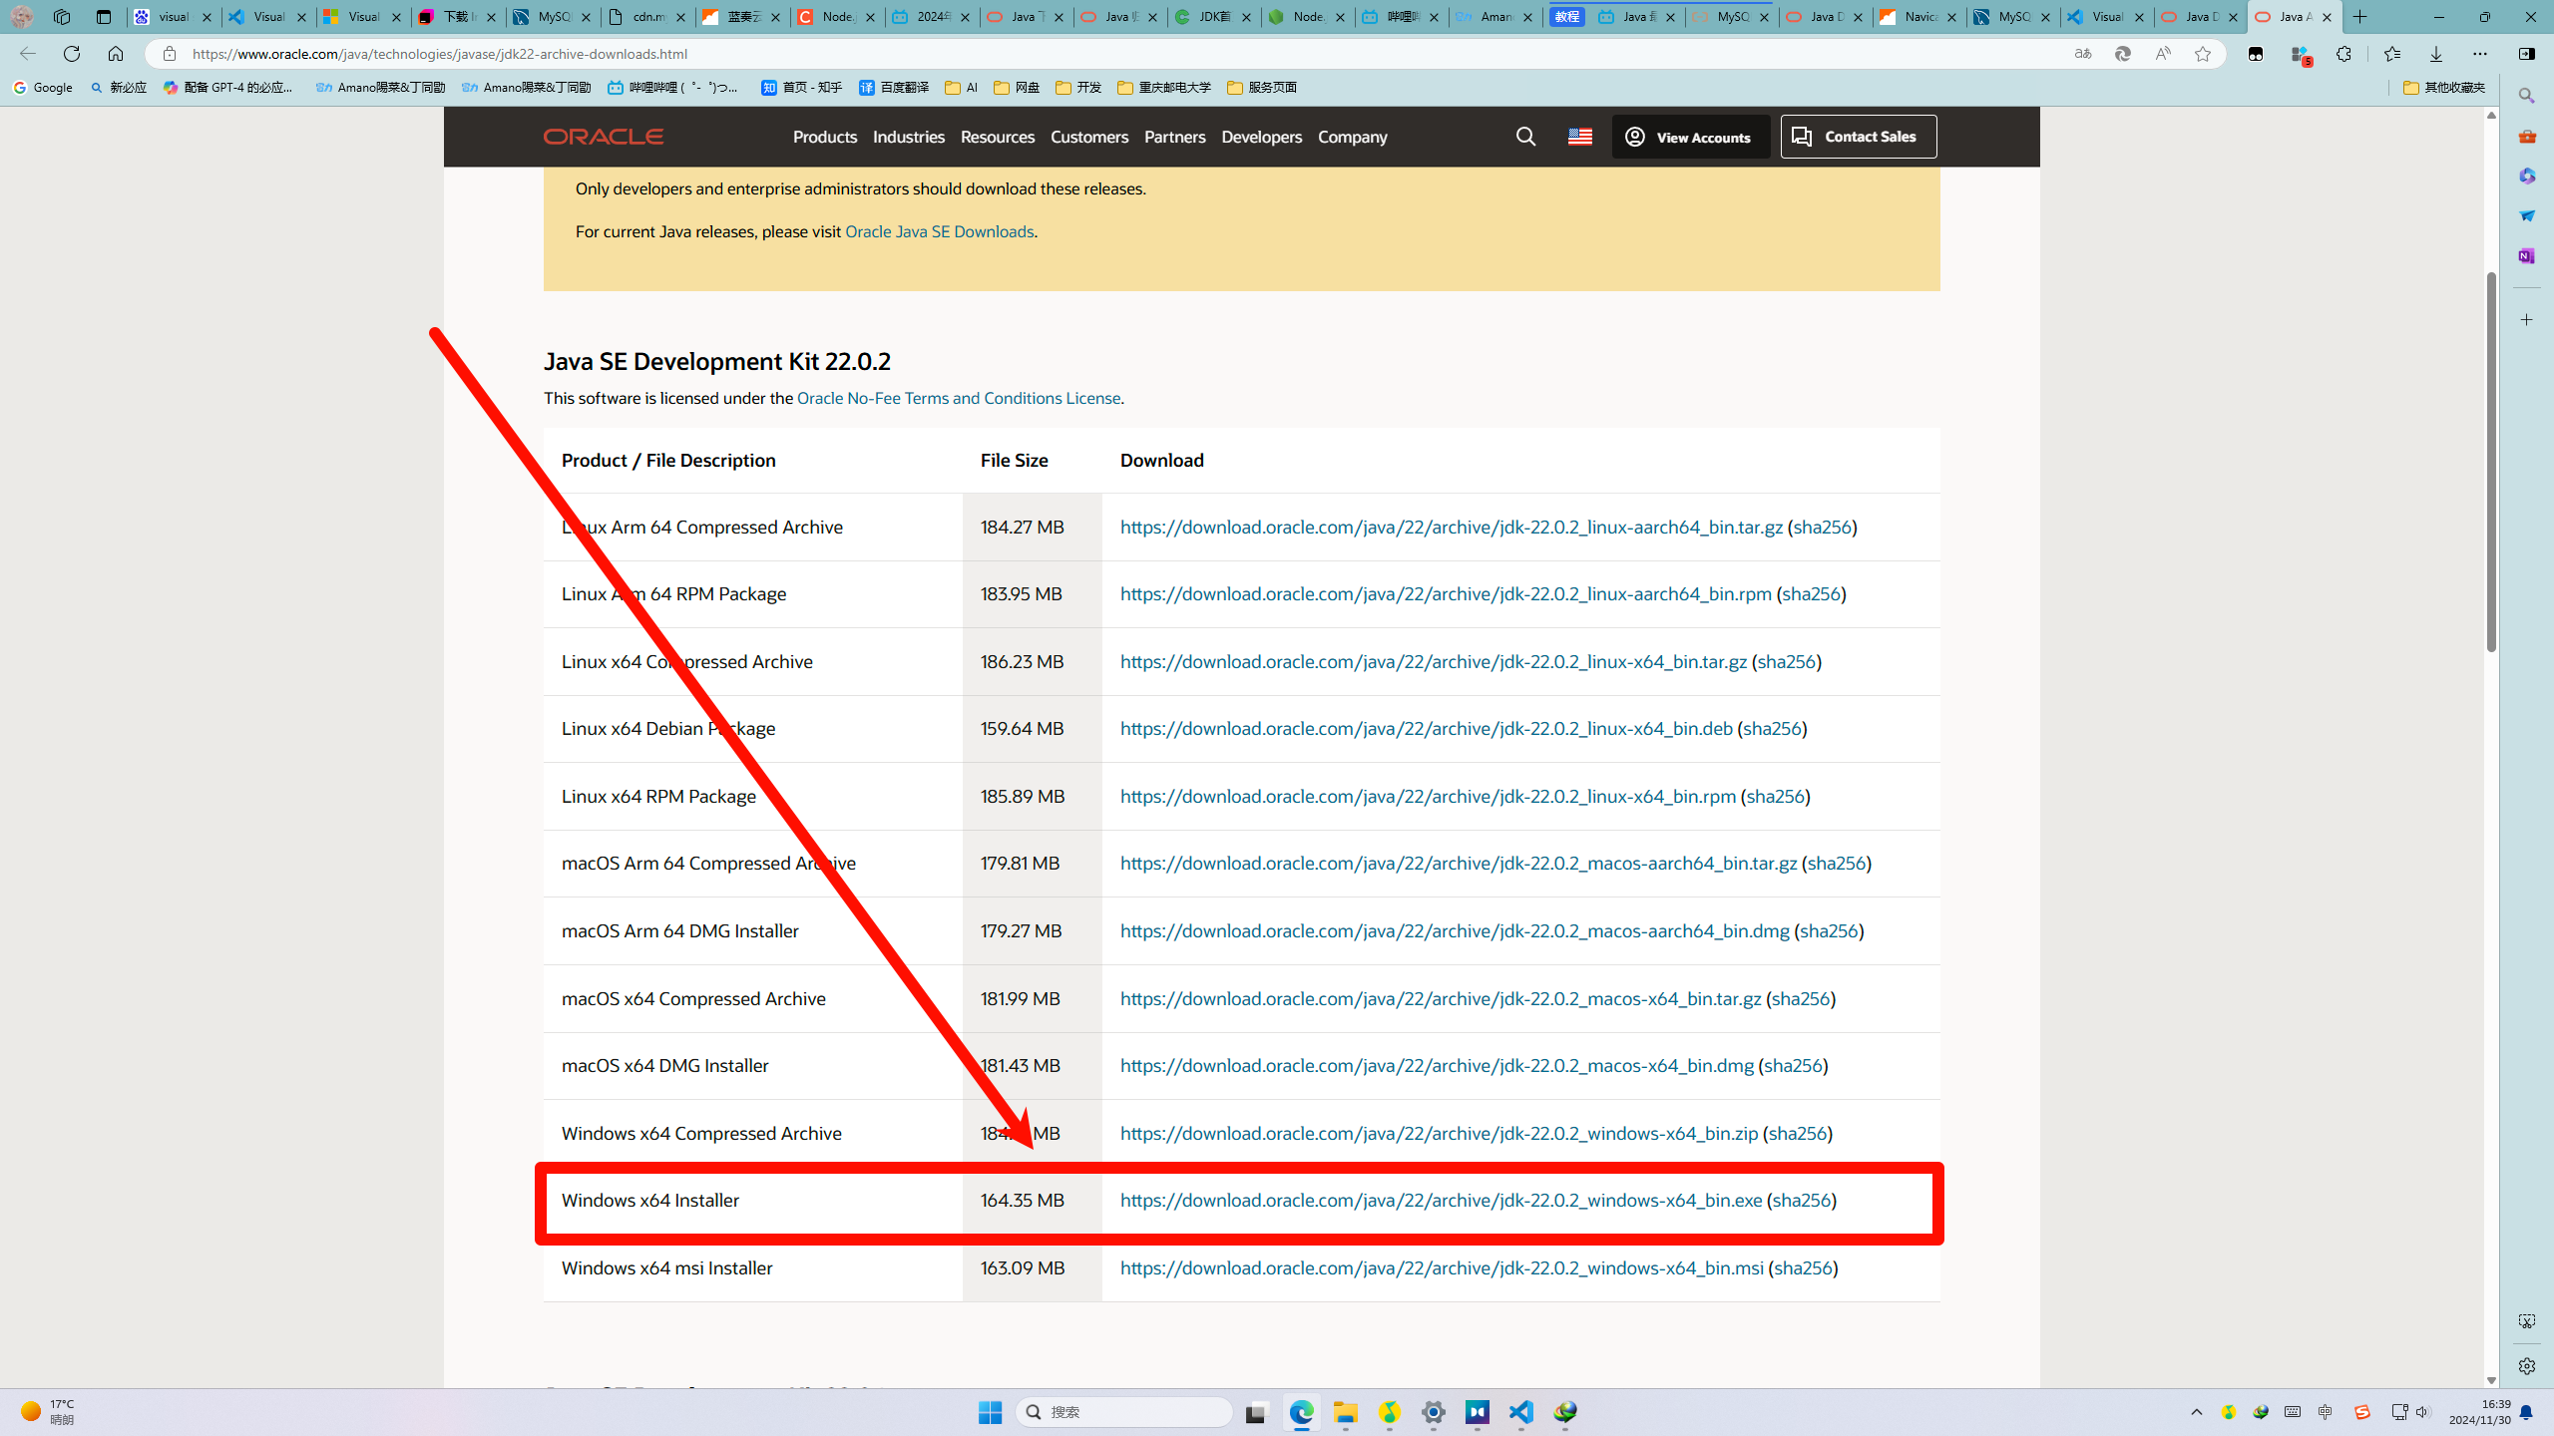Open the browser downloads icon
This screenshot has height=1436, width=2554.
pos(2436,54)
